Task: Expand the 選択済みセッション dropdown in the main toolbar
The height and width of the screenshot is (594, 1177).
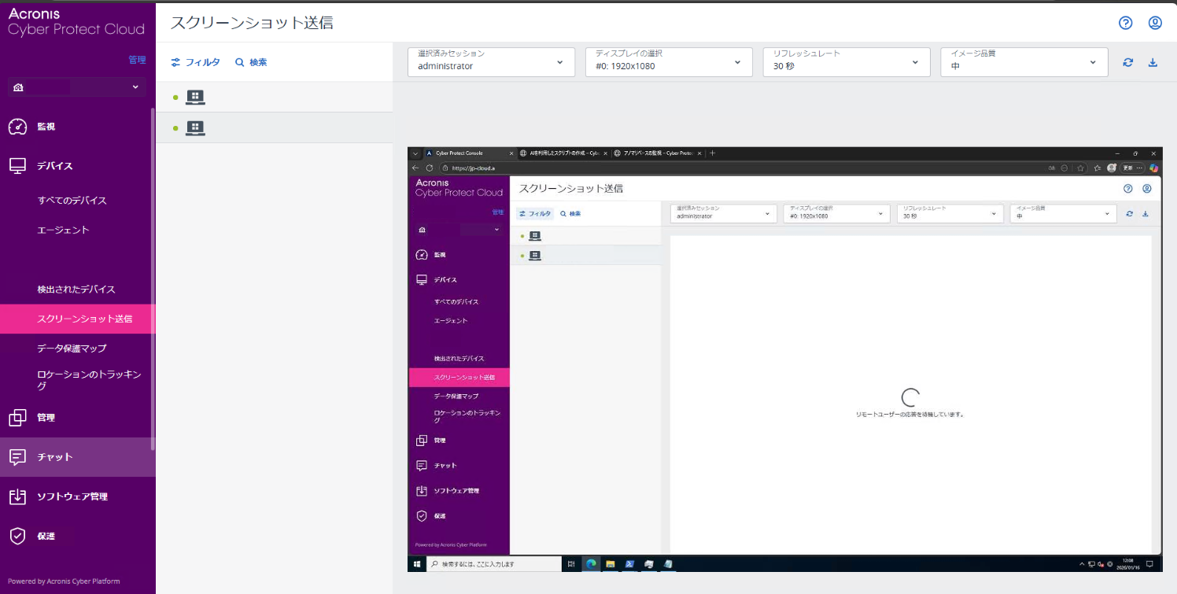Action: tap(491, 62)
